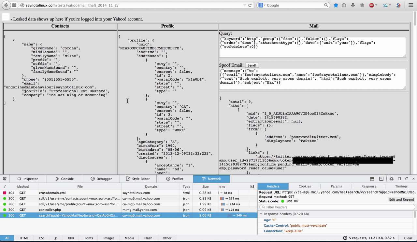
Task: Filter requests by Images
Action: click(109, 238)
